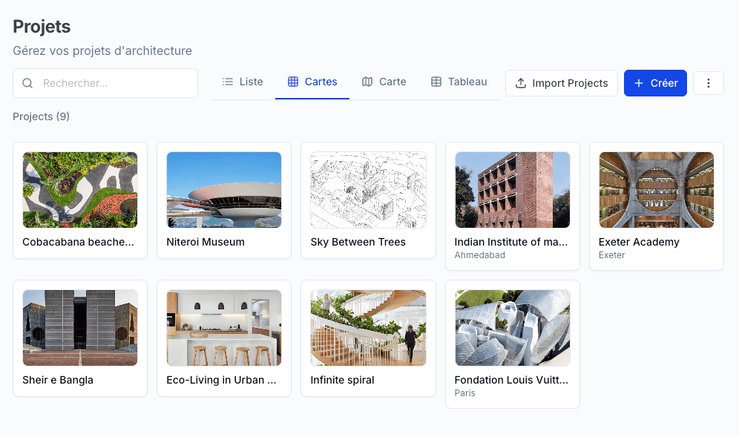Click the Projects (9) count label

point(41,116)
